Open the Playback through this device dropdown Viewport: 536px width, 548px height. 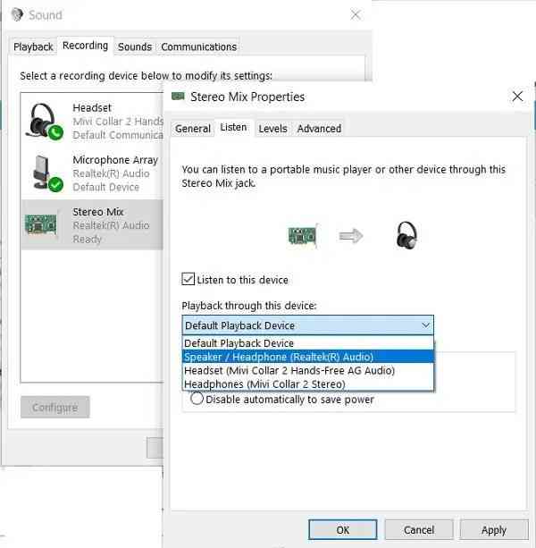coord(307,325)
